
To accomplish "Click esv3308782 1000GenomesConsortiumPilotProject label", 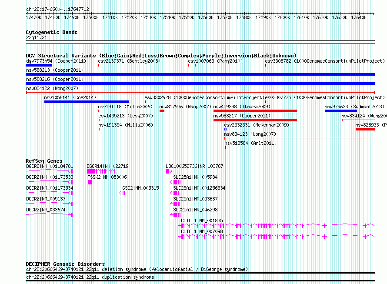I will [x=325, y=61].
